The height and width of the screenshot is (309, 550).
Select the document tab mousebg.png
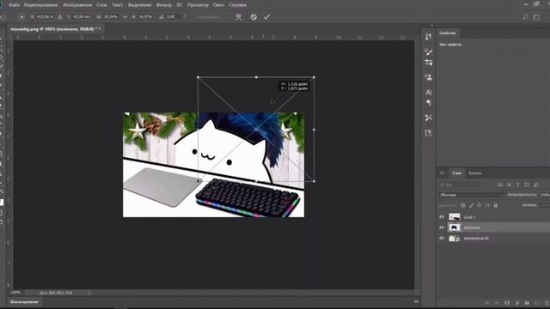click(53, 29)
